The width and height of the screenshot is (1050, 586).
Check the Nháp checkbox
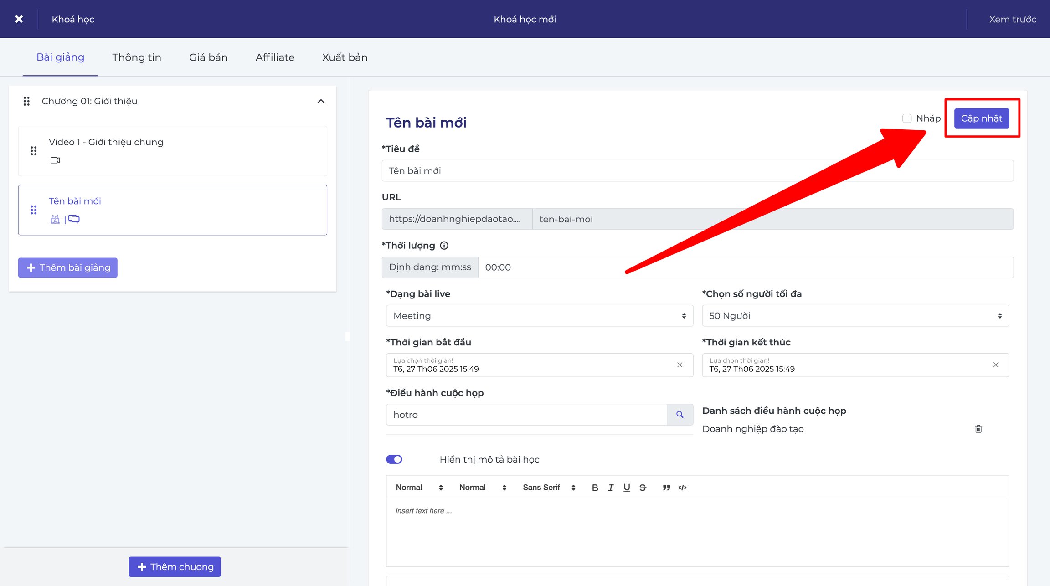click(x=907, y=118)
